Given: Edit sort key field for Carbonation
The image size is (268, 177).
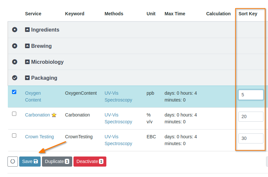Looking at the screenshot, I should 250,116.
